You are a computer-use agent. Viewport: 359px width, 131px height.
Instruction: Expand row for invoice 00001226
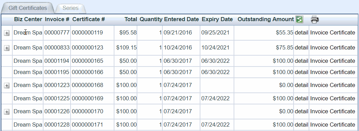7,112
